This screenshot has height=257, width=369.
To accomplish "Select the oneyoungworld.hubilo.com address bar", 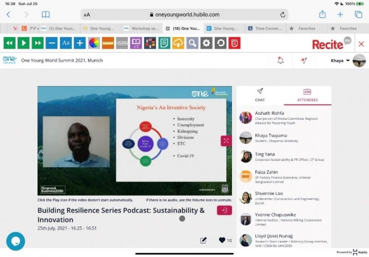I will 185,15.
